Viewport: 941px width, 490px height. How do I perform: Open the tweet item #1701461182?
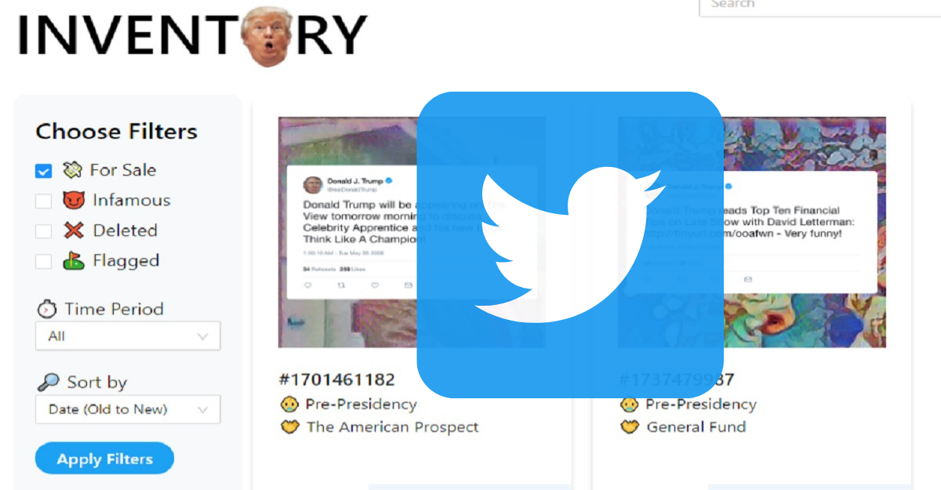tap(337, 379)
